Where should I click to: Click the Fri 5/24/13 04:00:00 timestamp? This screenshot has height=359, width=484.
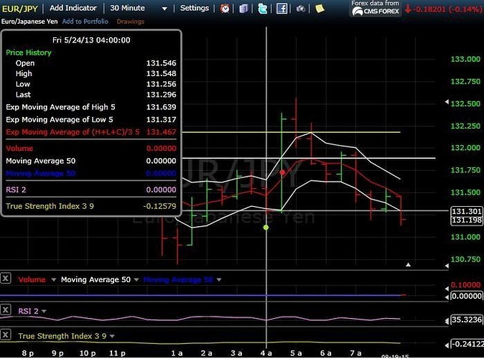pyautogui.click(x=91, y=40)
